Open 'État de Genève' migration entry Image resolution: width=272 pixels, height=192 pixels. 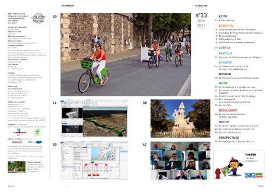[235, 101]
